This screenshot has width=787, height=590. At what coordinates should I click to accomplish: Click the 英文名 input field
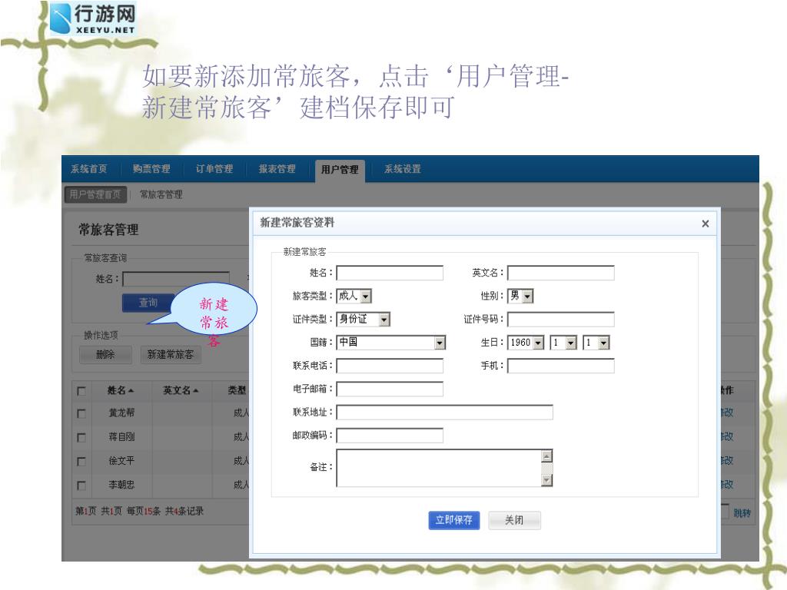tap(560, 273)
